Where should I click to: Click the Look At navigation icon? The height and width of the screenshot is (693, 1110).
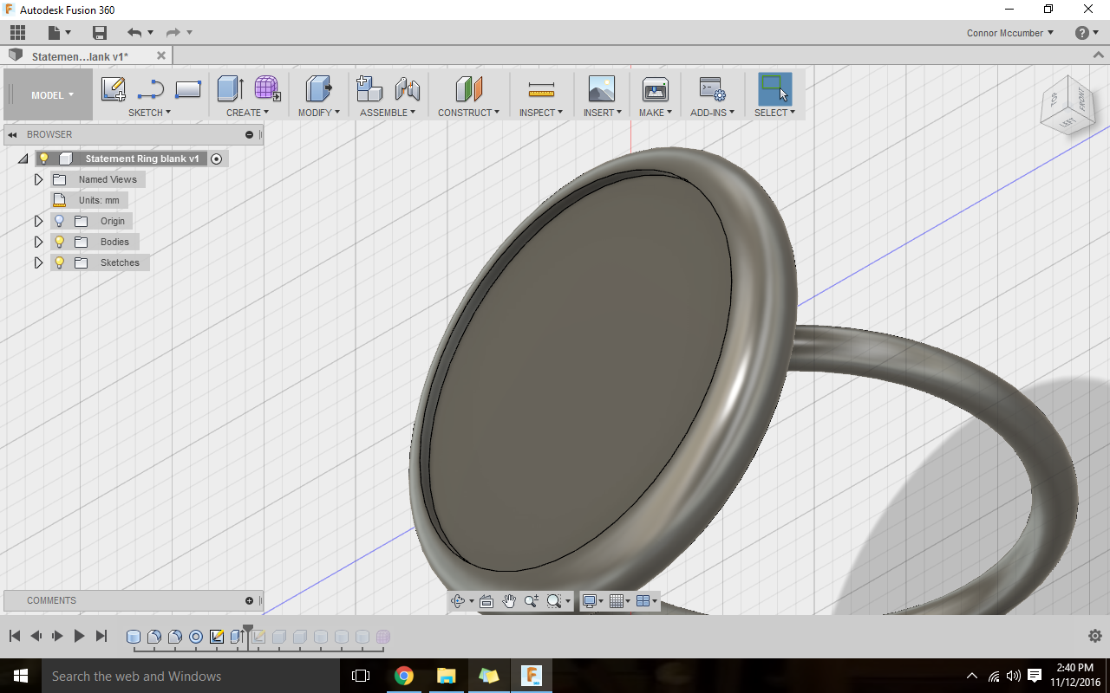(x=486, y=600)
